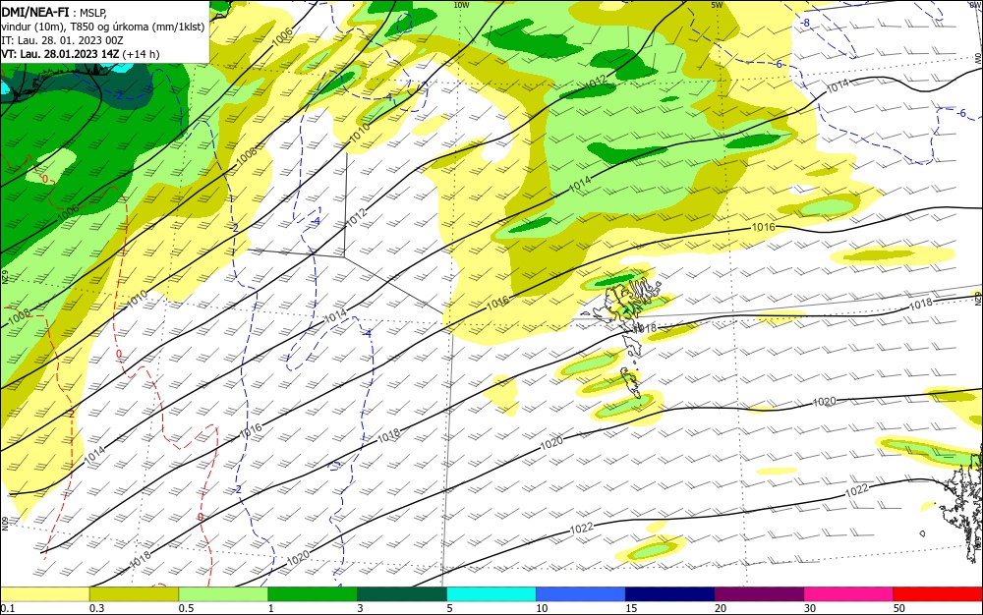983x615 pixels.
Task: Select the "VT: Lau. 28.01.2023 14Z" valid time
Action: click(60, 54)
